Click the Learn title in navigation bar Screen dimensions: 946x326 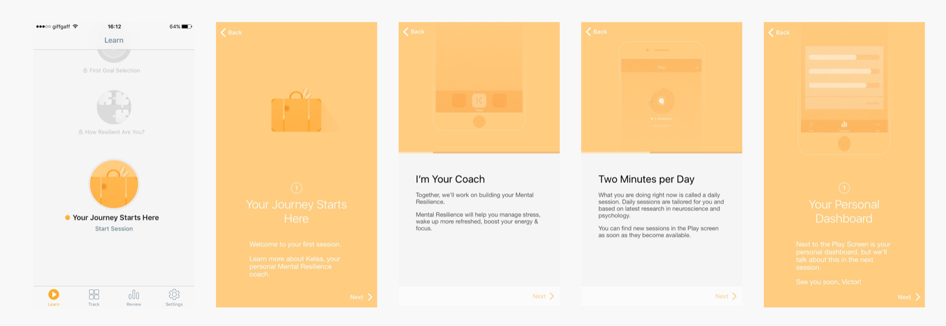tap(114, 40)
